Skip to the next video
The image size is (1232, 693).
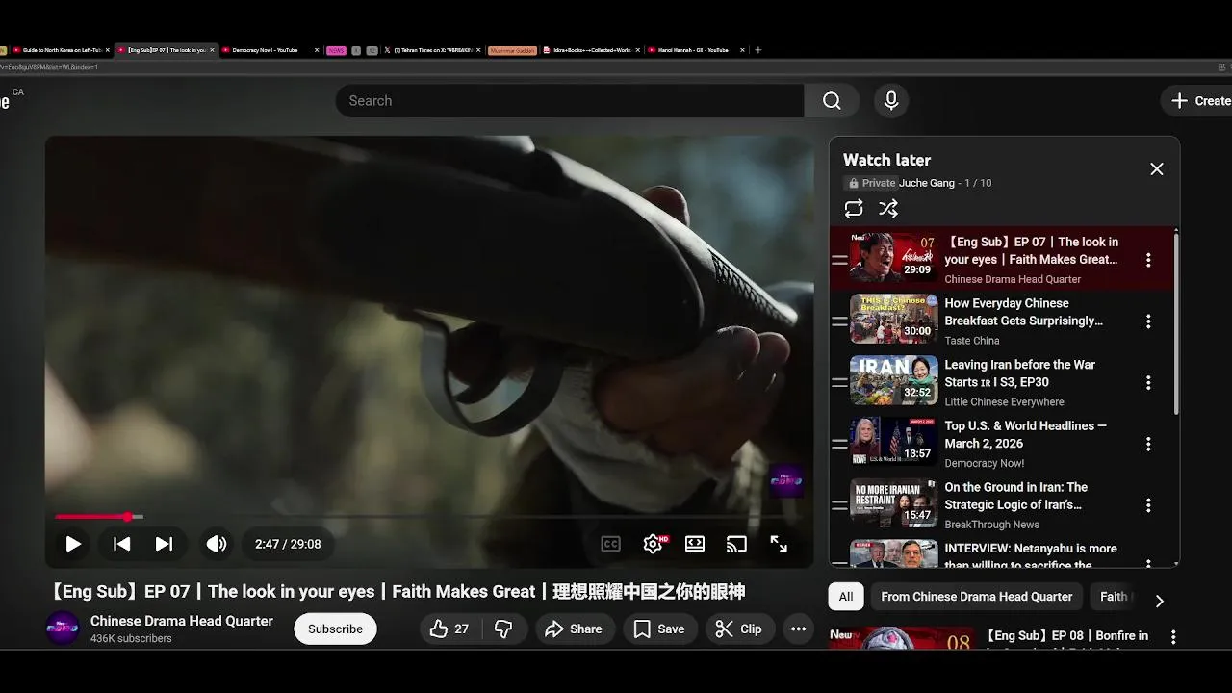[165, 544]
